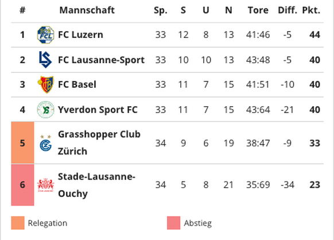Click the Grasshopper Club Zürich logo

45,143
